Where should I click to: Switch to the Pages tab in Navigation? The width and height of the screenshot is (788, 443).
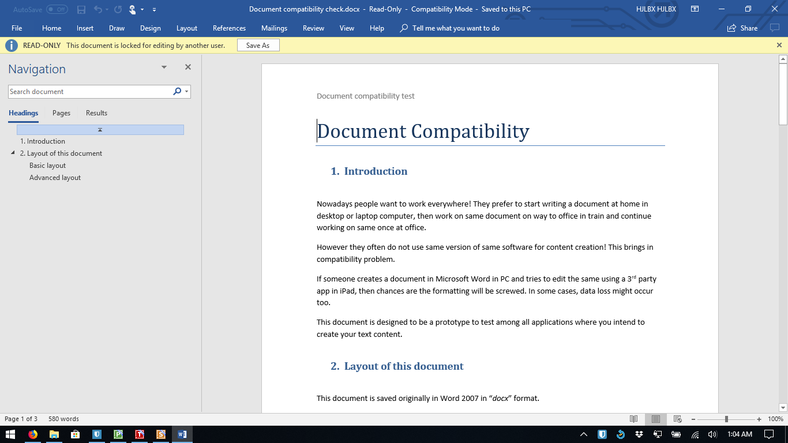coord(61,113)
